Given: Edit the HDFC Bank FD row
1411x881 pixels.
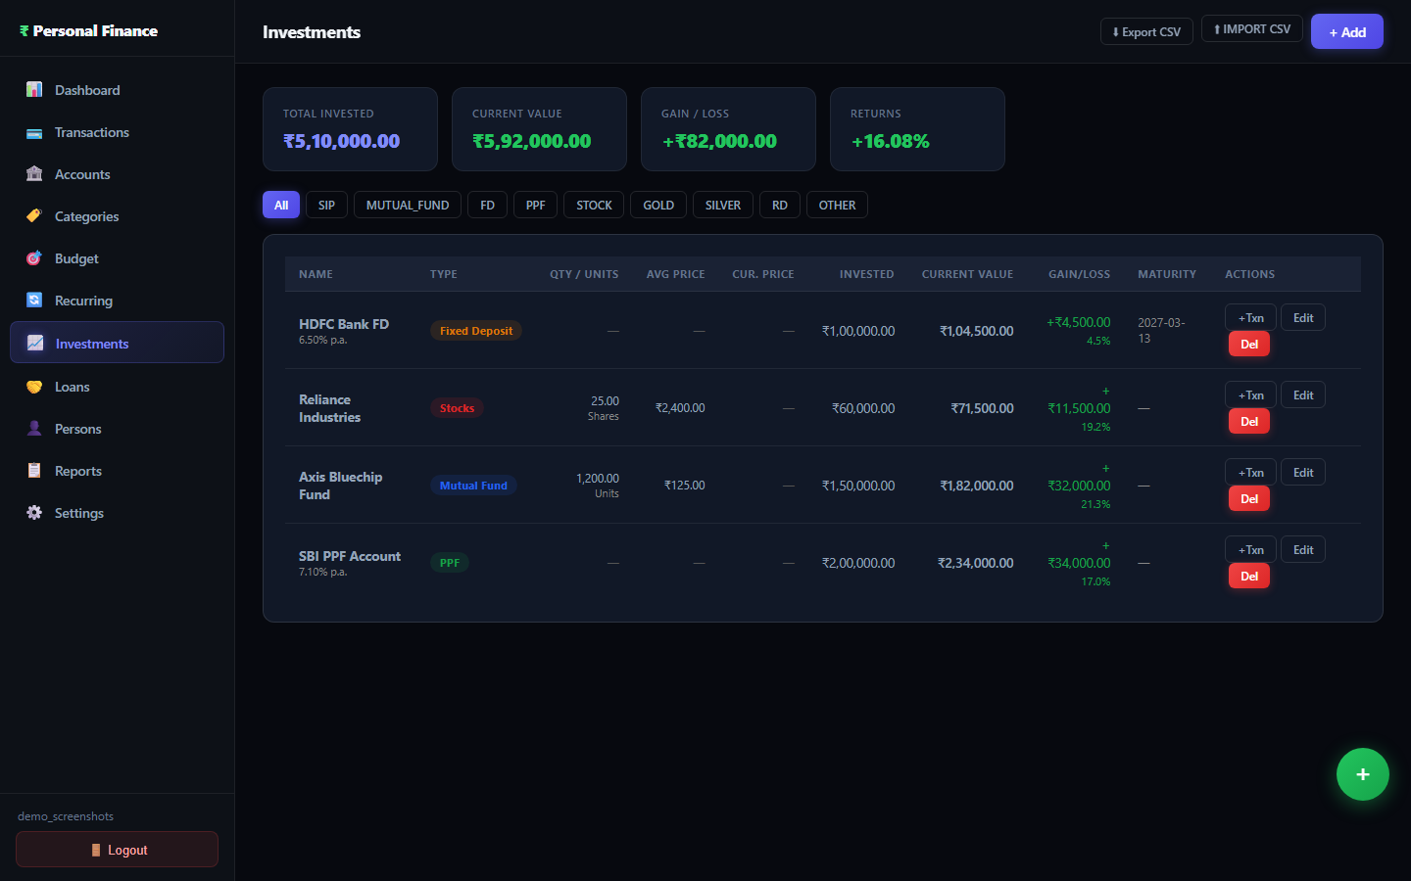Looking at the screenshot, I should [x=1303, y=317].
